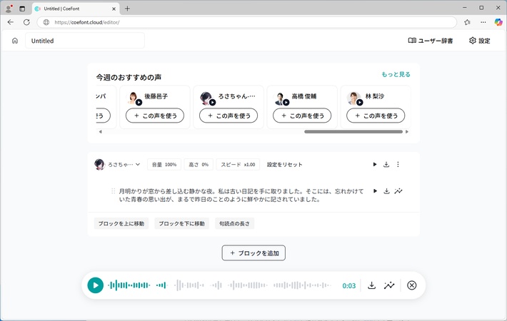Adjust スピード x1.00 speed setting

coord(238,164)
